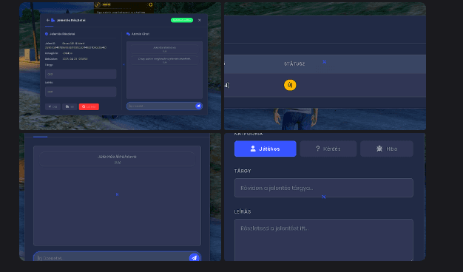Select the 'Játékos' category
Screen dimensions: 463x272
click(266, 149)
